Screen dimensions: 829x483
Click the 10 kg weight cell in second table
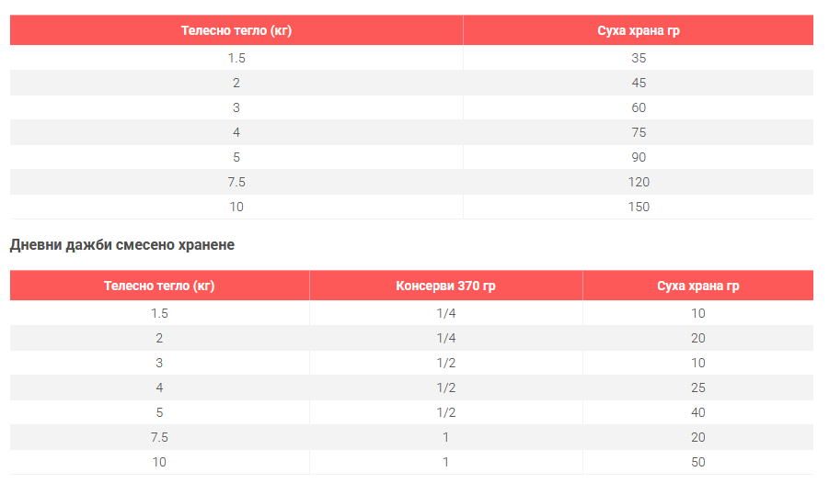click(x=159, y=462)
